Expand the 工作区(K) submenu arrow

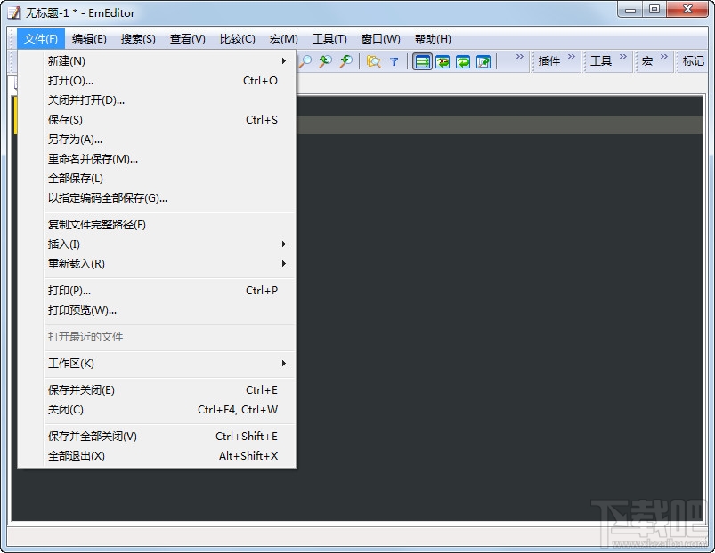tap(284, 364)
